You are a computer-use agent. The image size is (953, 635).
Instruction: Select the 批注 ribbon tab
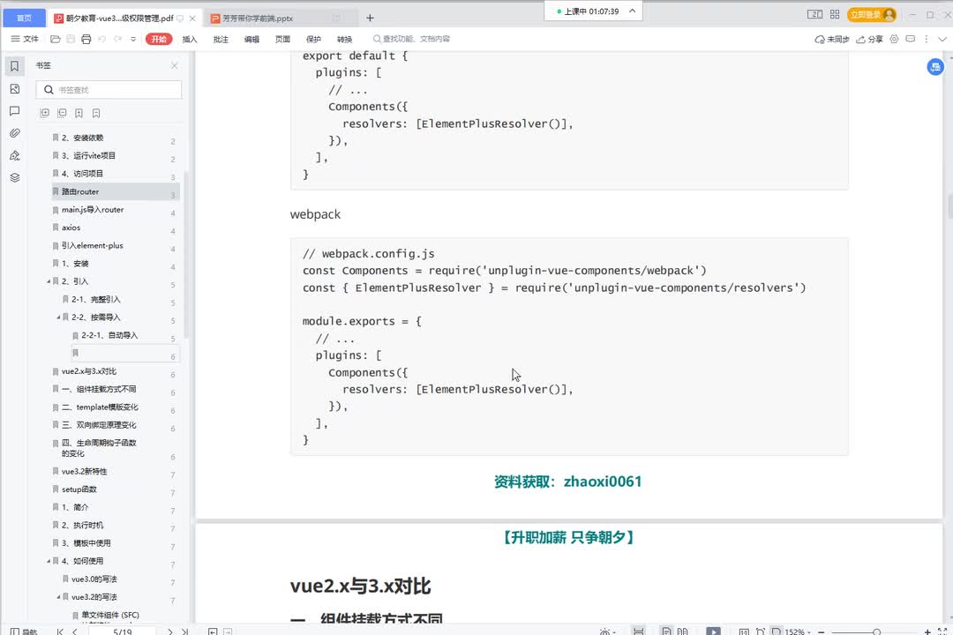pyautogui.click(x=221, y=39)
